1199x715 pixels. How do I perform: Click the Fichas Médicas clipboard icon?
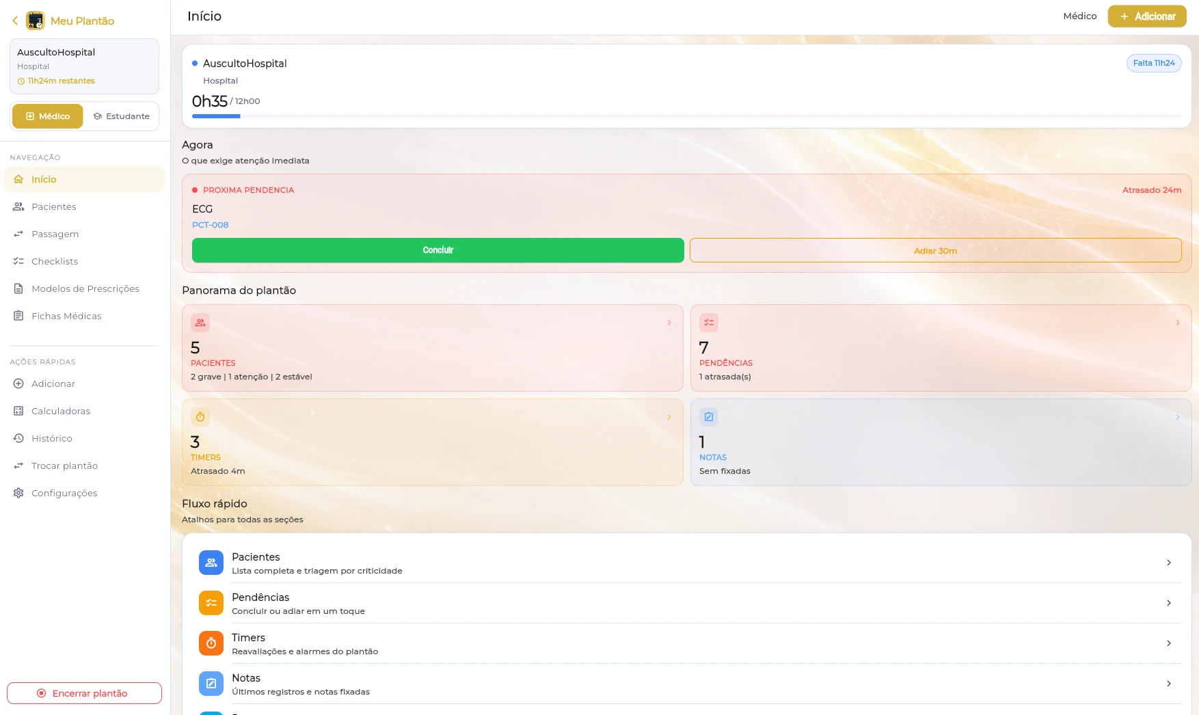[18, 316]
